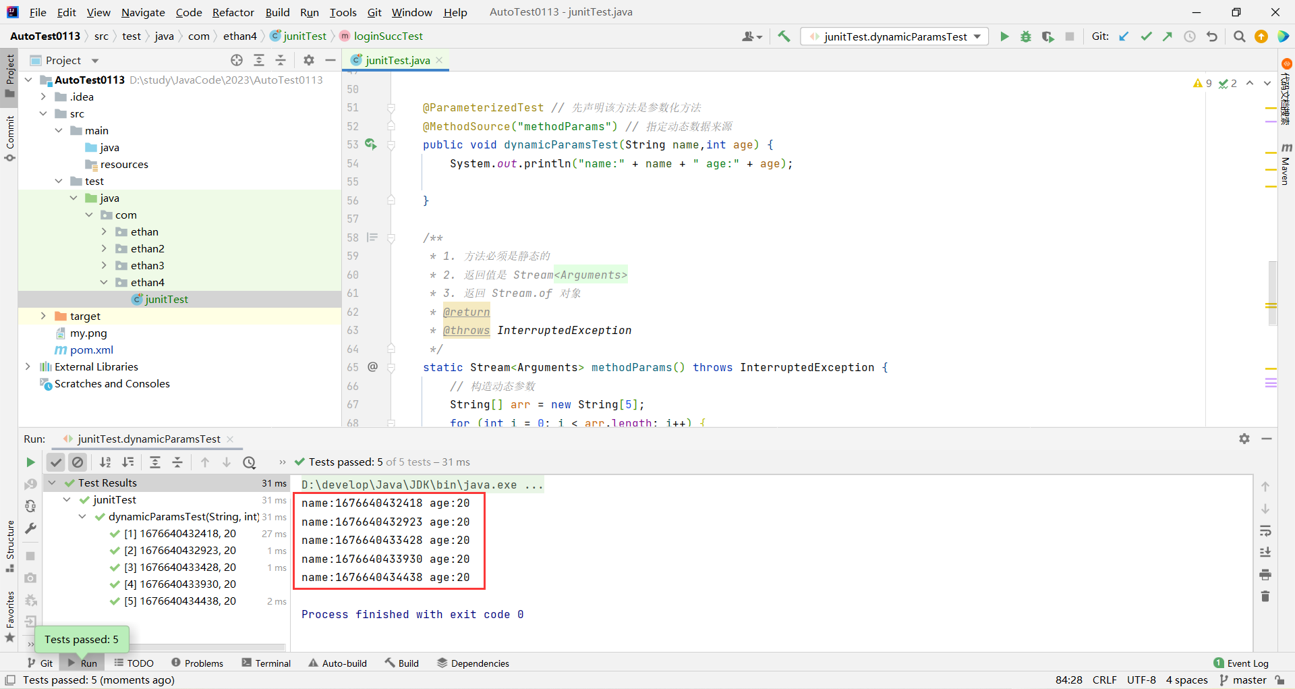Viewport: 1295px width, 689px height.
Task: Collapse dynamicParamsTest result node
Action: pos(82,517)
